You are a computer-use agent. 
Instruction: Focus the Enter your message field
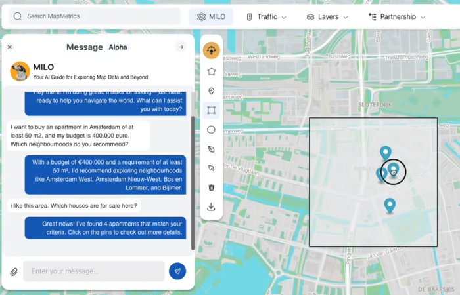coord(94,271)
